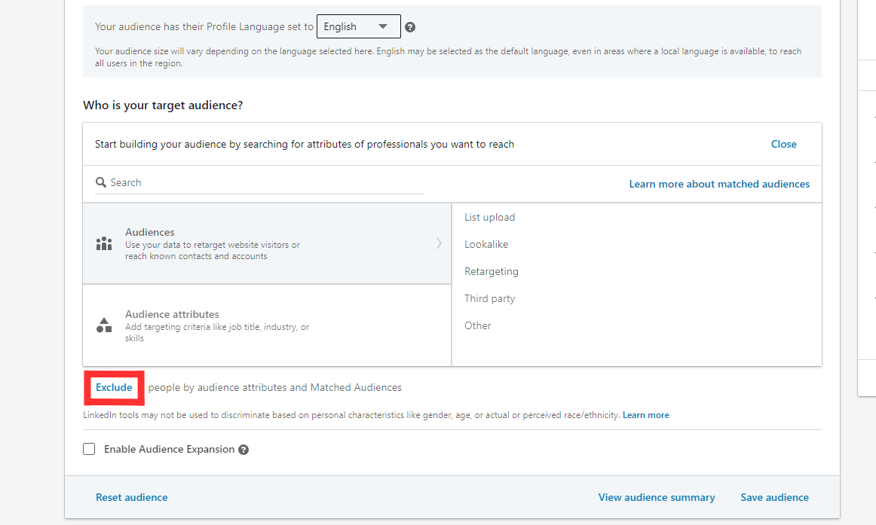Click the audience Search input field

point(260,182)
